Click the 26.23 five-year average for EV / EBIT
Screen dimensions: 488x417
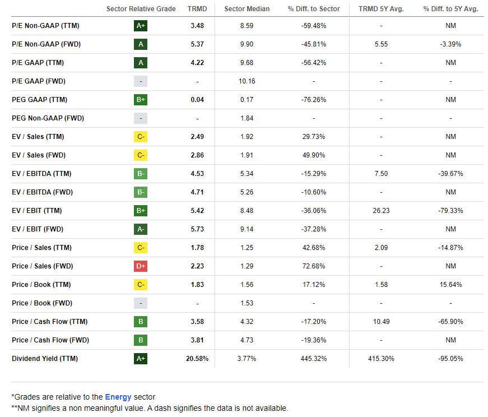coord(381,211)
